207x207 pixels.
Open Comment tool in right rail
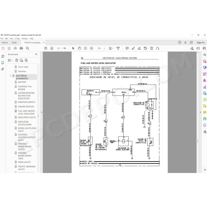pos(205,112)
